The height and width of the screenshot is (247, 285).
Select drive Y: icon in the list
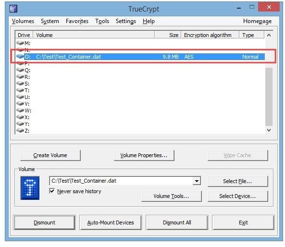click(x=20, y=124)
